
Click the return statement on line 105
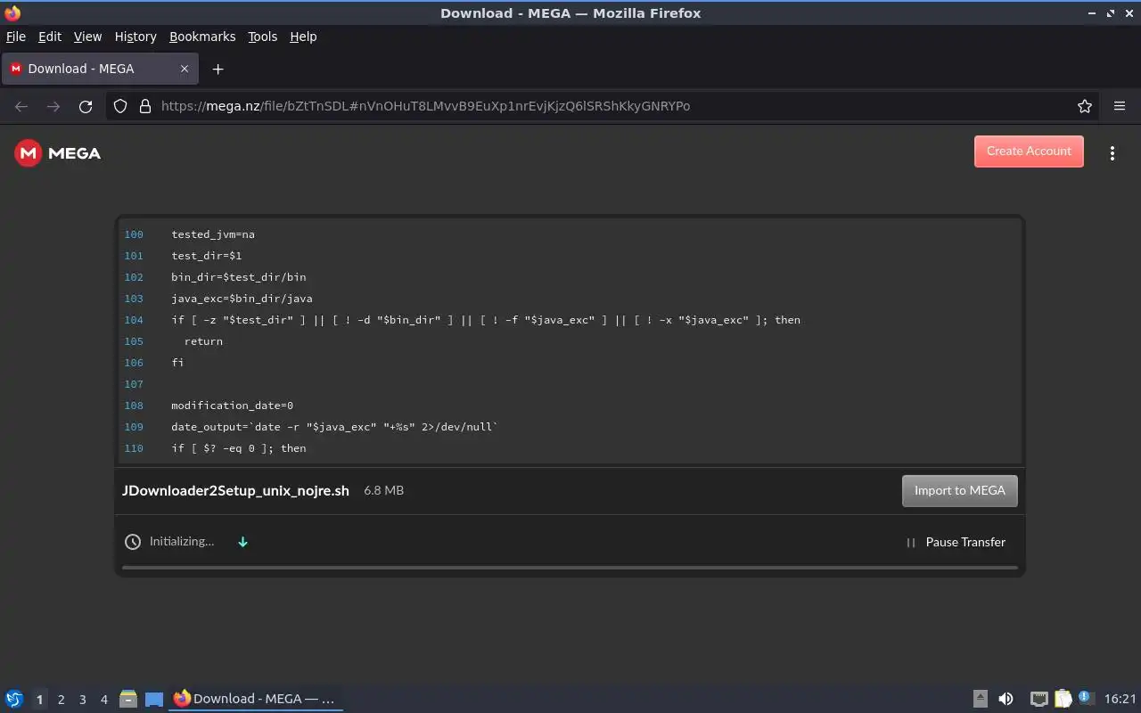click(x=203, y=341)
